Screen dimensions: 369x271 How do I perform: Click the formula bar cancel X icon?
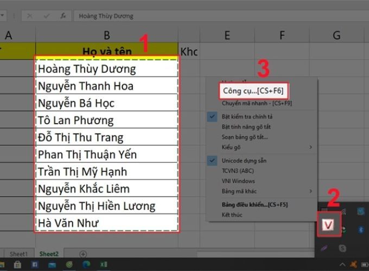tap(30, 16)
